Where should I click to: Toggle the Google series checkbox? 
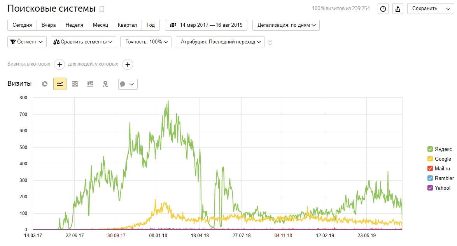pyautogui.click(x=430, y=159)
